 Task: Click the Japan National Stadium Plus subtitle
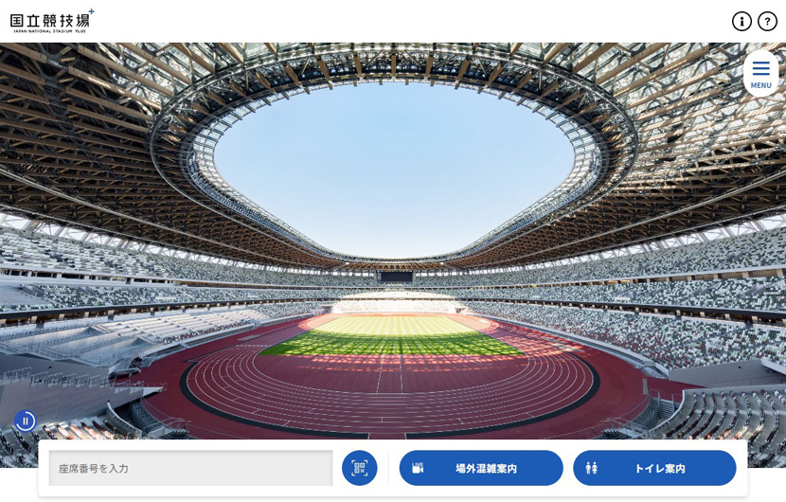pyautogui.click(x=49, y=31)
